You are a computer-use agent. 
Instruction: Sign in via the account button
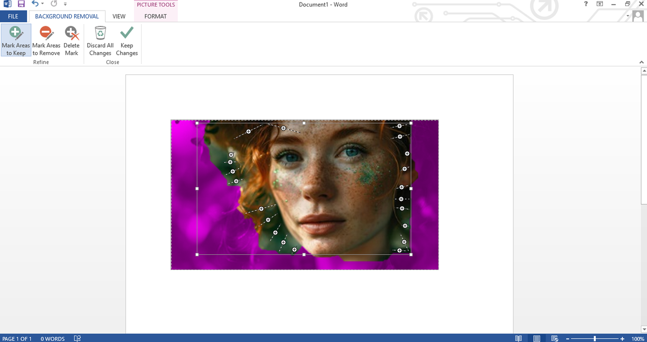[637, 16]
